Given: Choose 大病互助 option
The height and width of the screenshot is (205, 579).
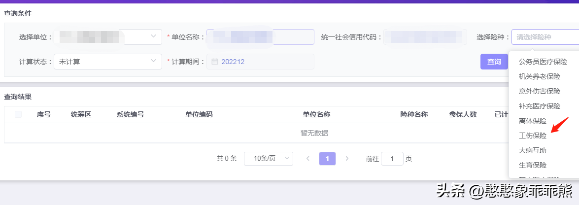Looking at the screenshot, I should 533,150.
